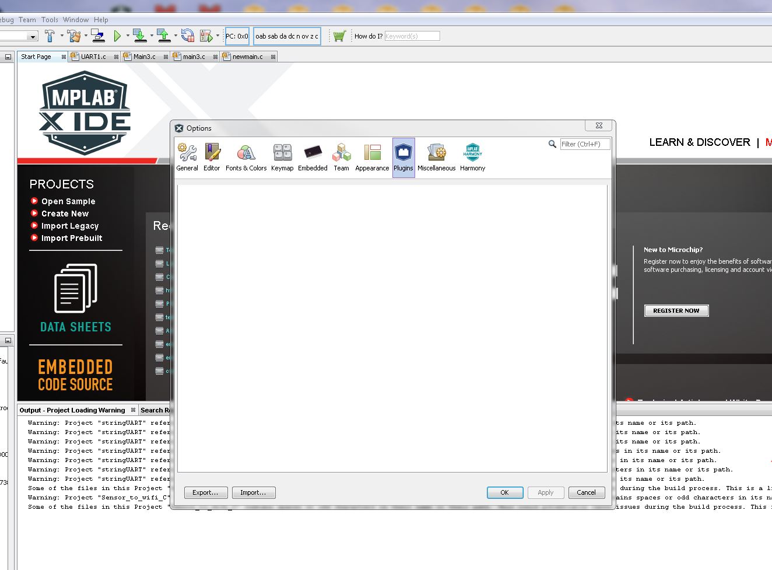Click the green Run Project arrow

point(117,36)
